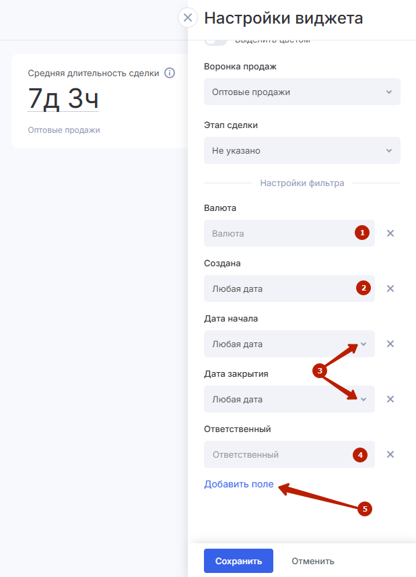Toggle the highlight with color switch
Screen dimensions: 416x577
coord(215,42)
